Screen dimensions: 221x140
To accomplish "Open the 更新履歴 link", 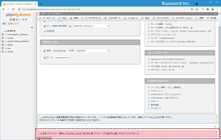I will (155, 105).
